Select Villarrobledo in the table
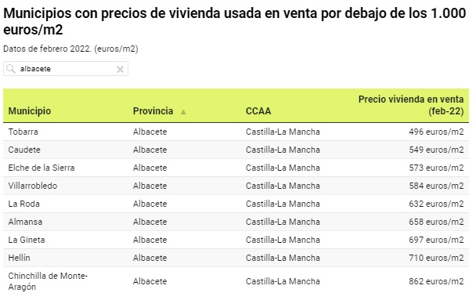The image size is (476, 300). 32,186
